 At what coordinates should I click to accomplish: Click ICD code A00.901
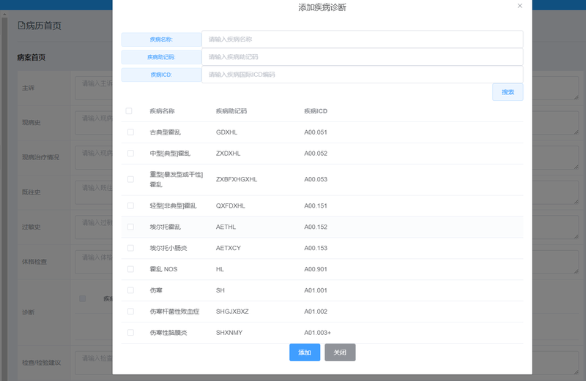pos(316,269)
